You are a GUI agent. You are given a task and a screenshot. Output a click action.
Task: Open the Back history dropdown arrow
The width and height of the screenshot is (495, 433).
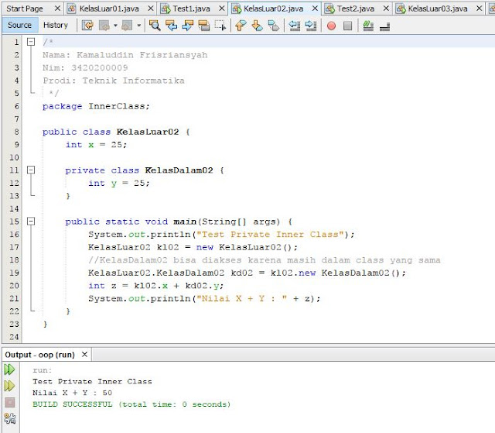(115, 26)
